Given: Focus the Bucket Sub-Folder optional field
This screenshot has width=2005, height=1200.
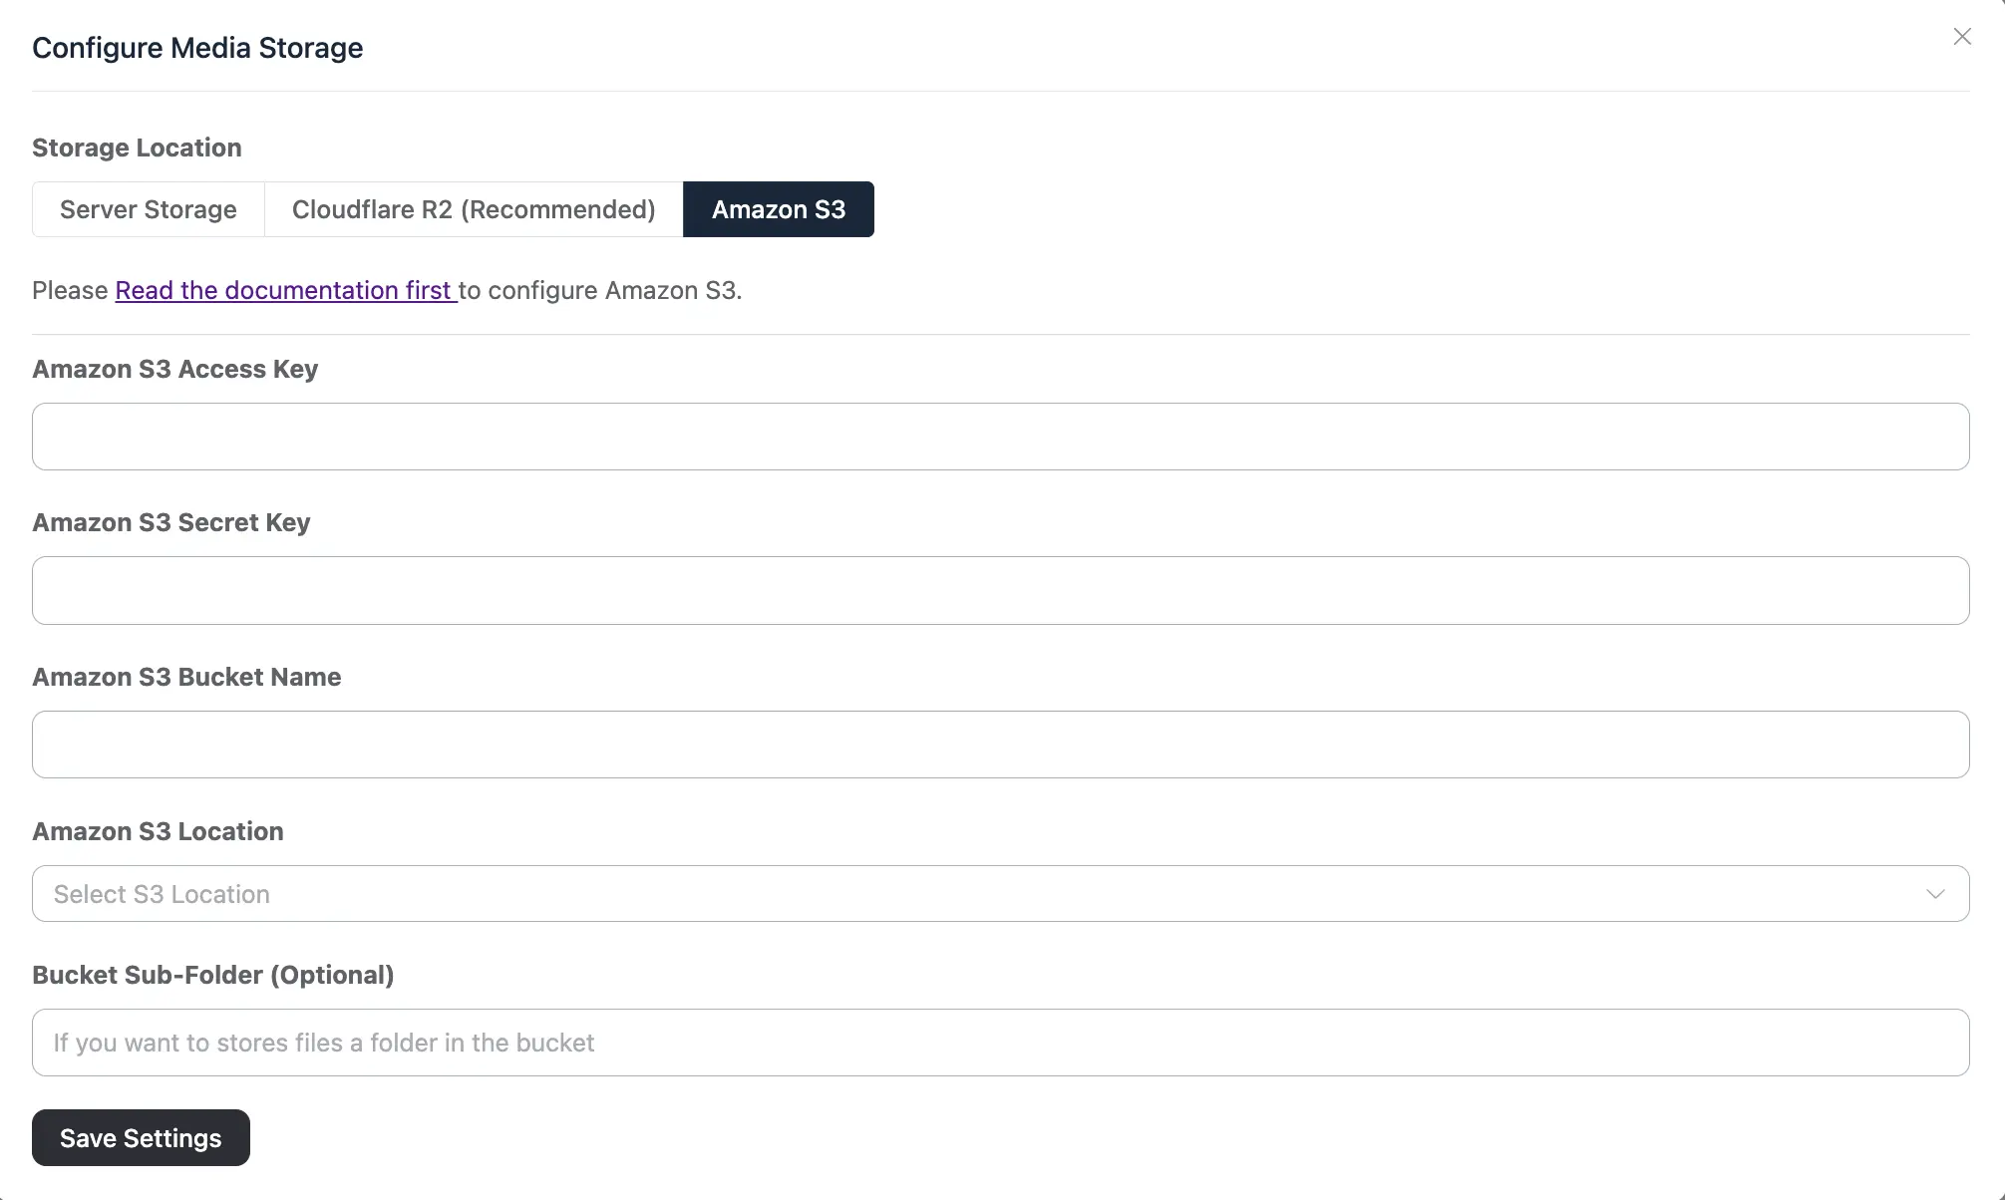Looking at the screenshot, I should 1000,1043.
